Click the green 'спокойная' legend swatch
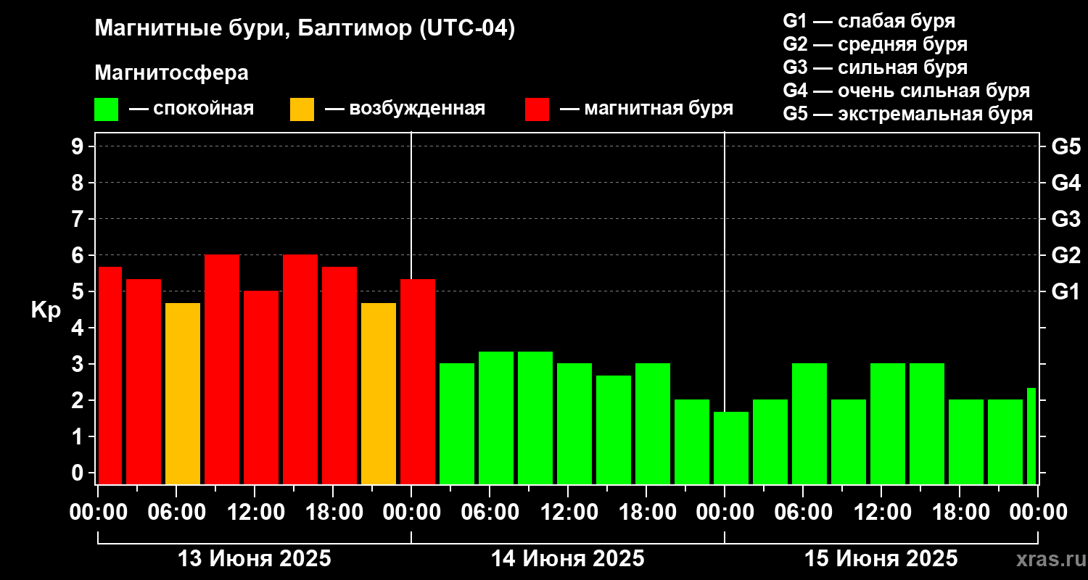1088x580 pixels. point(106,109)
